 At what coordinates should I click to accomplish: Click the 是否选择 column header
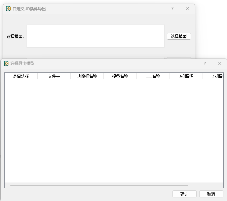21,76
